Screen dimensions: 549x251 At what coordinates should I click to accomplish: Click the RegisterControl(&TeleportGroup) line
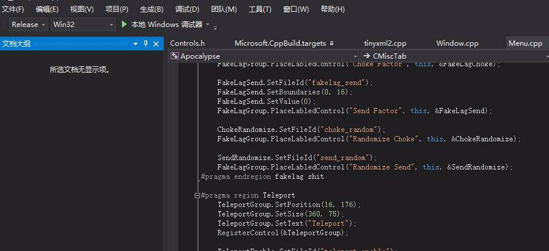pos(283,233)
